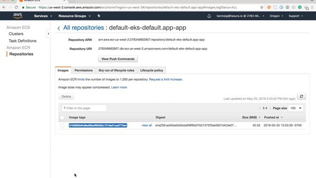Click the Repository ARN value
This screenshot has height=178, width=316.
[x=152, y=40]
